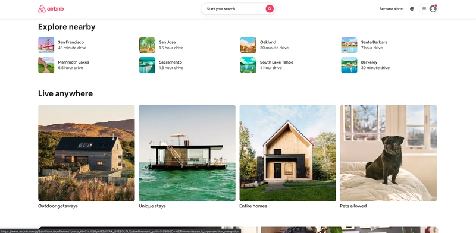Click the Santa Barbara city icon
The image size is (476, 233).
[x=349, y=45]
